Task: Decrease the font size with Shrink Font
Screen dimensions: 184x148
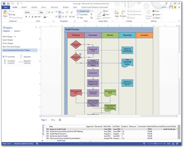Action: coord(52,12)
